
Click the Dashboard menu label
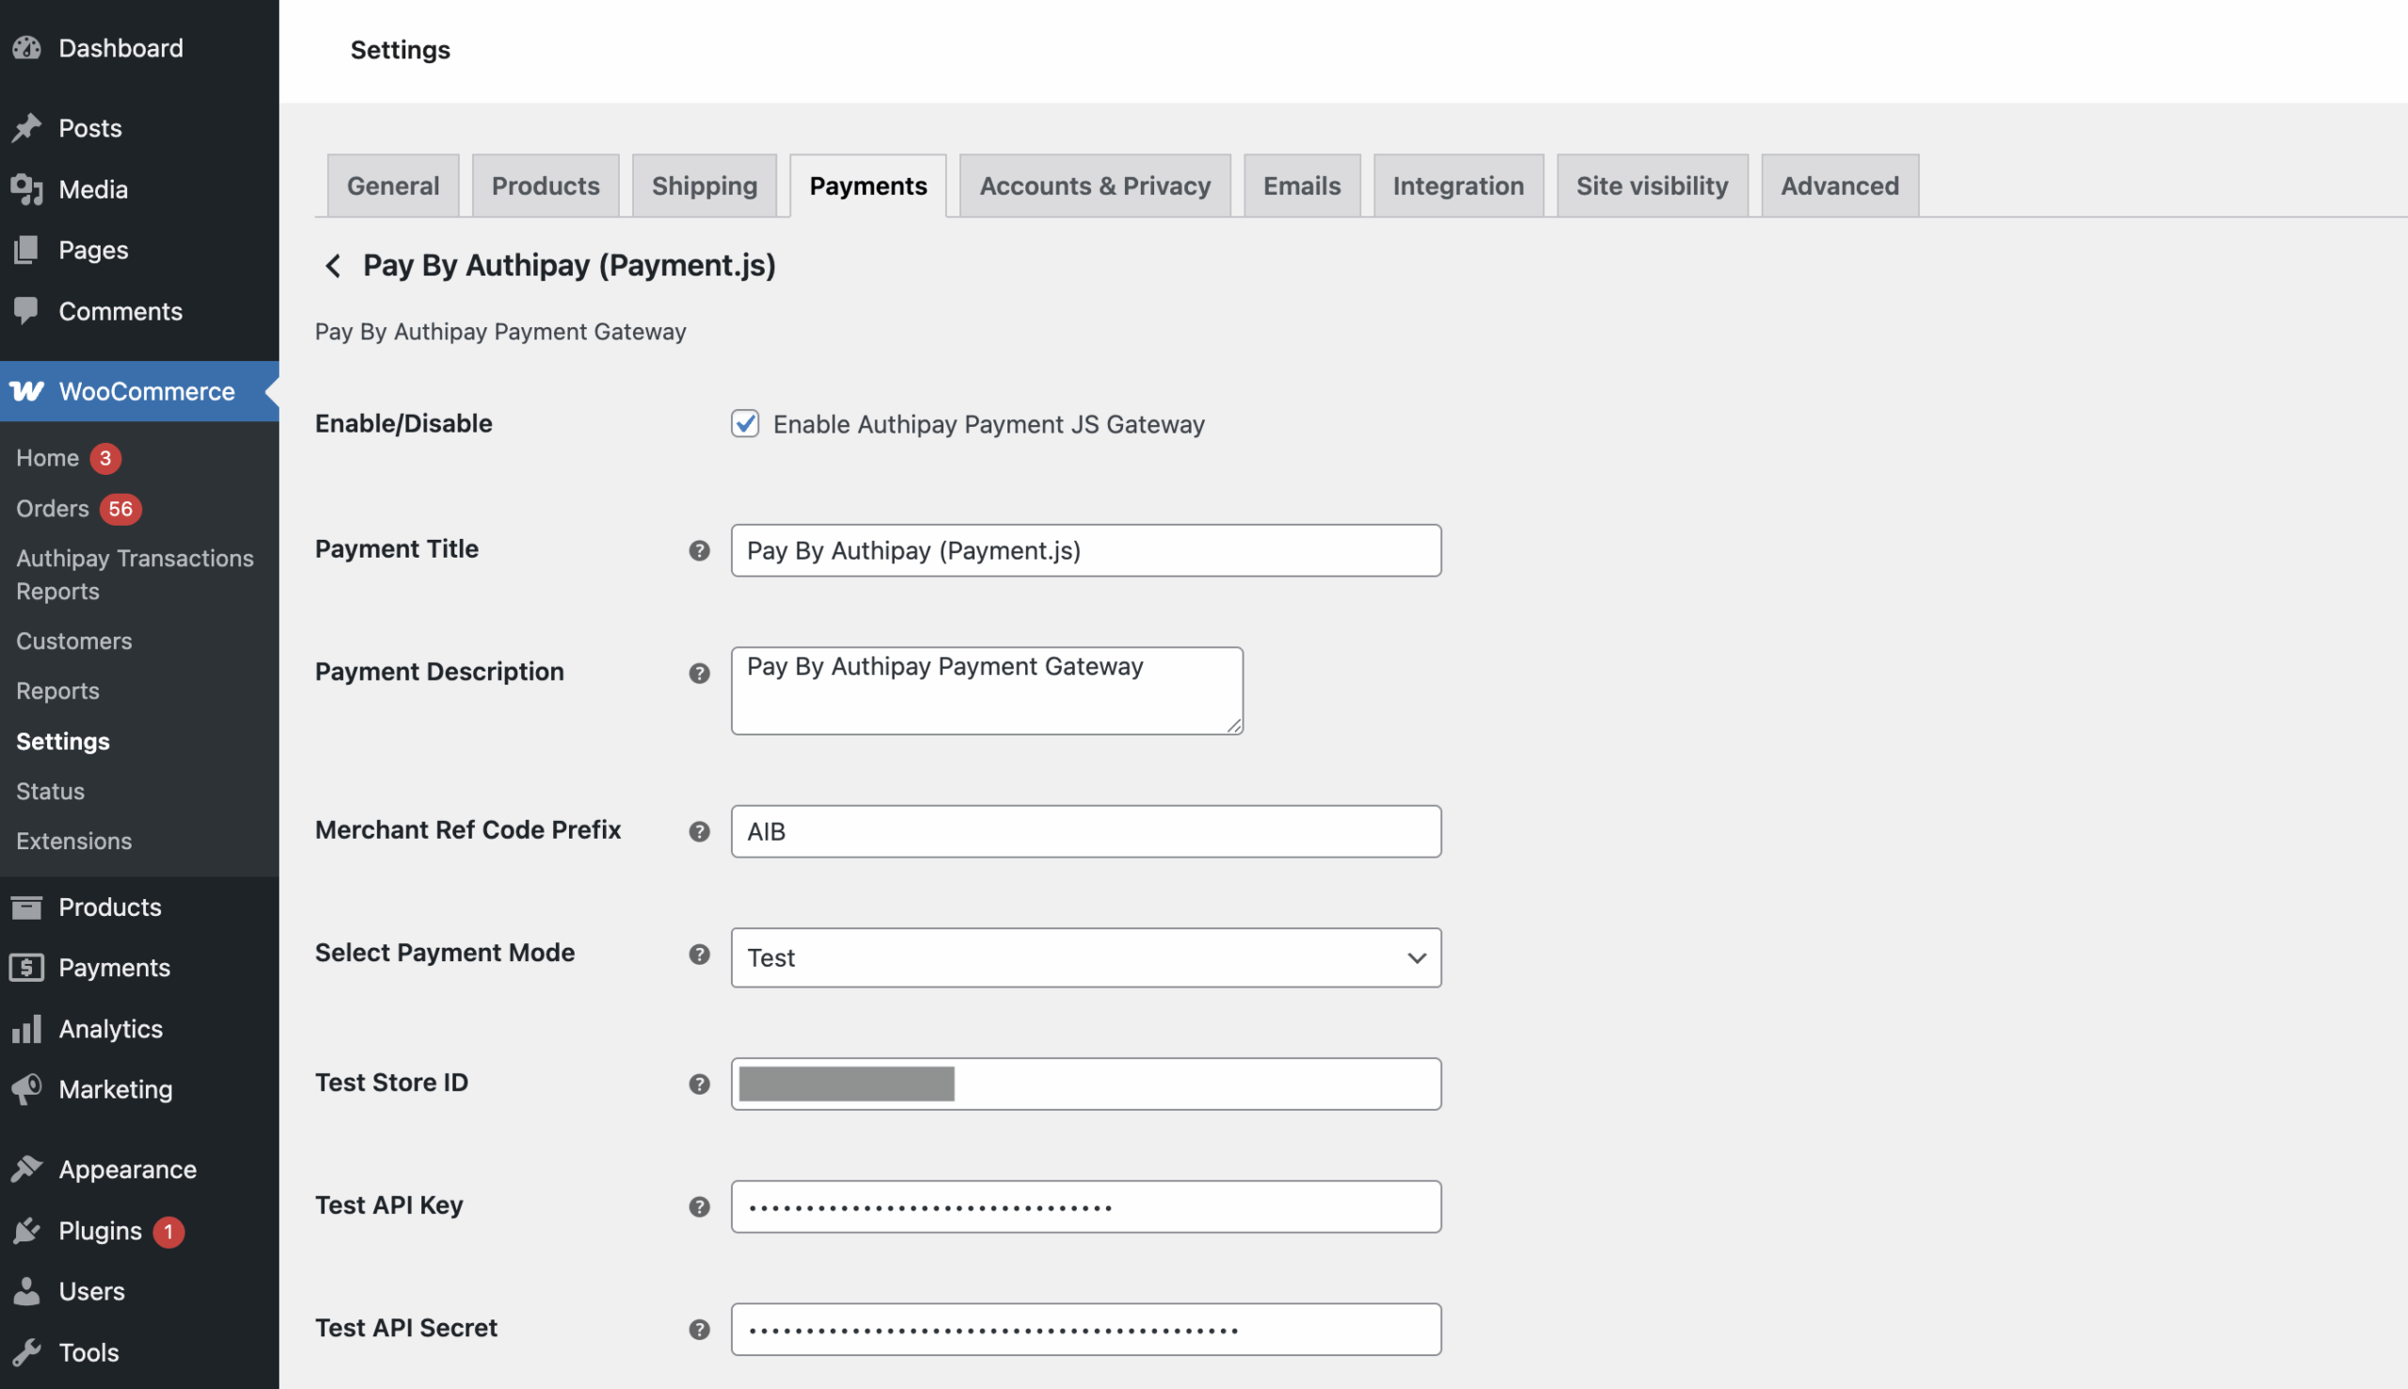[121, 48]
